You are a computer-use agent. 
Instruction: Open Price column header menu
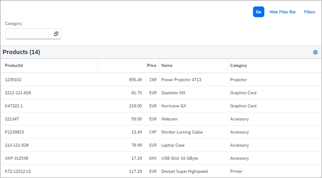[x=128, y=66]
